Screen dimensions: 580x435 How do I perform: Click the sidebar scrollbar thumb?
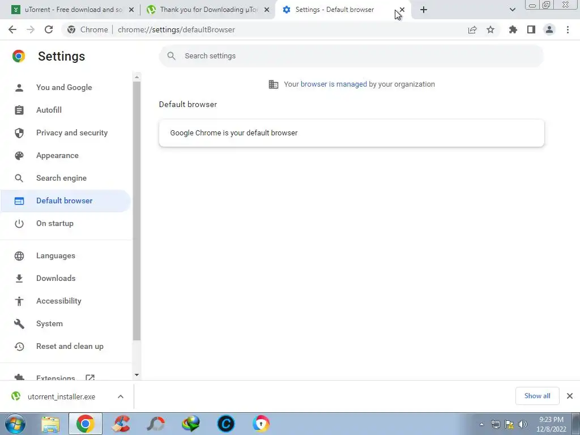point(137,211)
